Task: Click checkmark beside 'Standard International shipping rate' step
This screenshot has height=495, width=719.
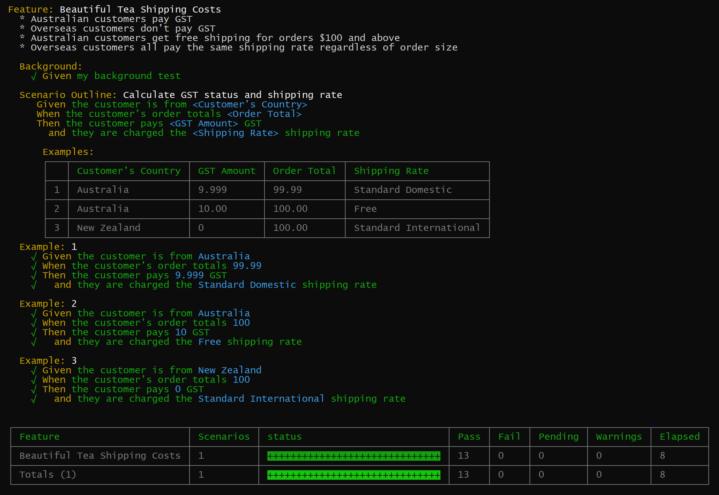Action: coord(34,399)
